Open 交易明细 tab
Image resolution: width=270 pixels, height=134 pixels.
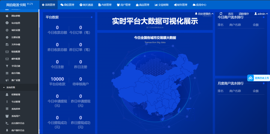tap(162, 5)
